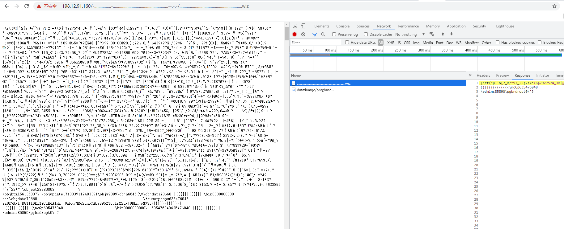The height and width of the screenshot is (229, 564).
Task: Check Has blocked cookies
Action: [498, 42]
